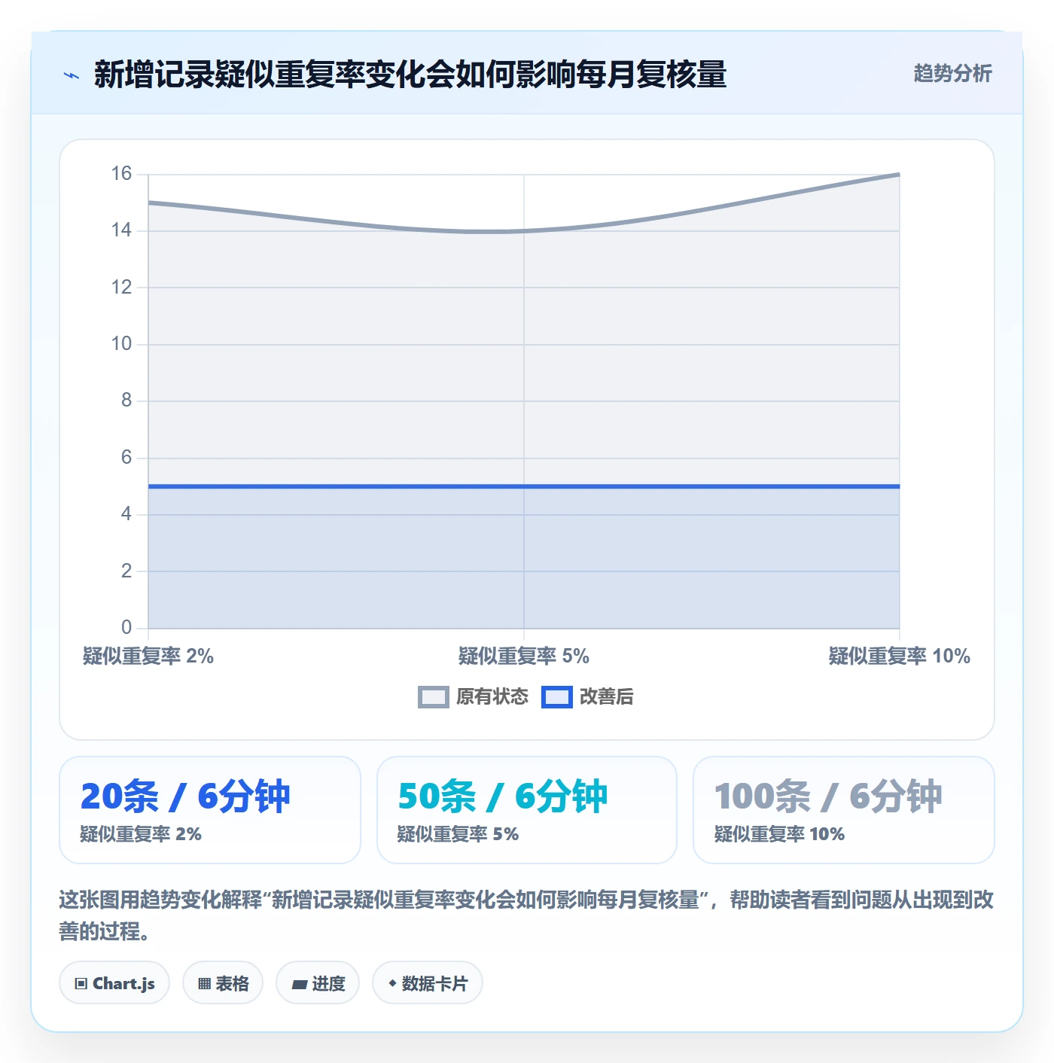
Task: Select the Chart.js tag chip
Action: coord(114,982)
